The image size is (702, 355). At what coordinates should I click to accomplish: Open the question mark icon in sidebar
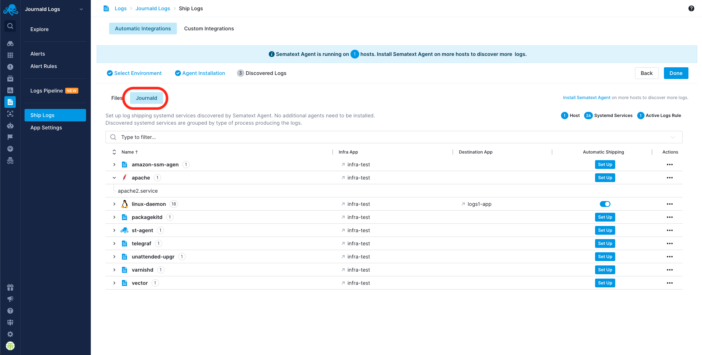click(10, 311)
